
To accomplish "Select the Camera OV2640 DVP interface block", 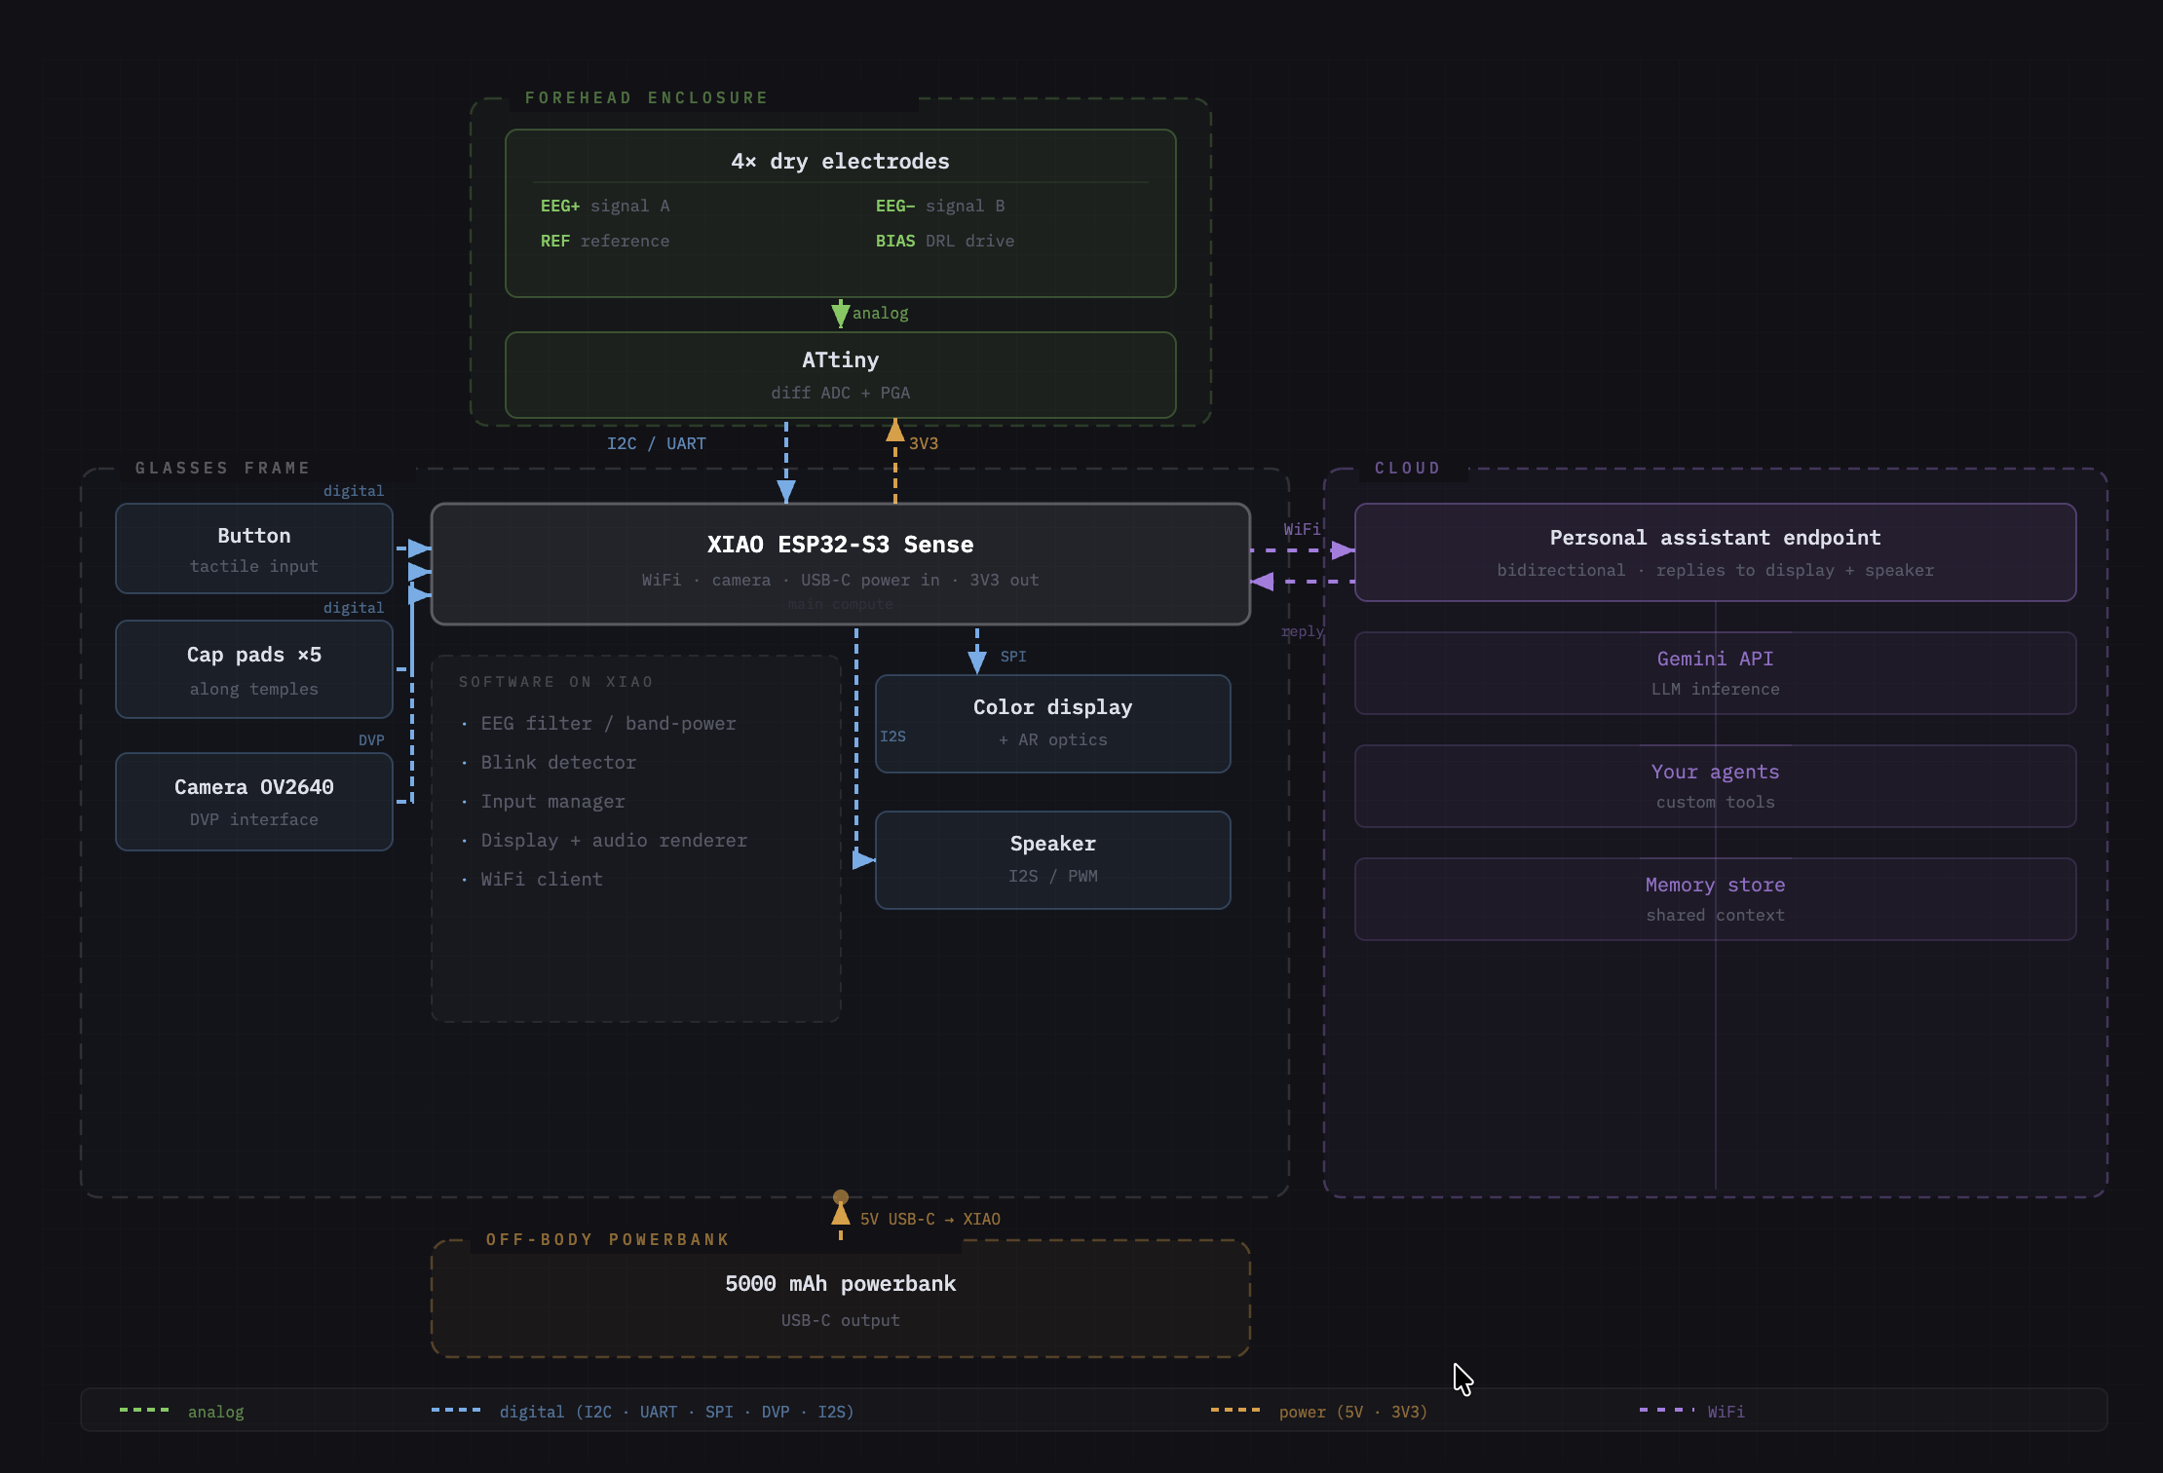I will [253, 801].
